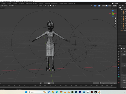
Task: Open the Global transform orientation dropdown
Action: click(x=40, y=6)
